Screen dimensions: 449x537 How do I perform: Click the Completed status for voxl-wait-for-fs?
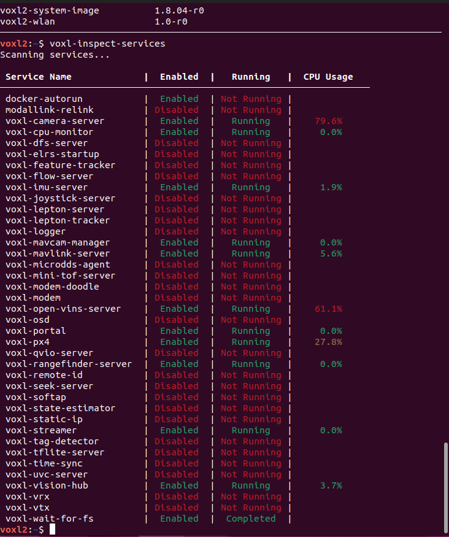click(x=250, y=519)
